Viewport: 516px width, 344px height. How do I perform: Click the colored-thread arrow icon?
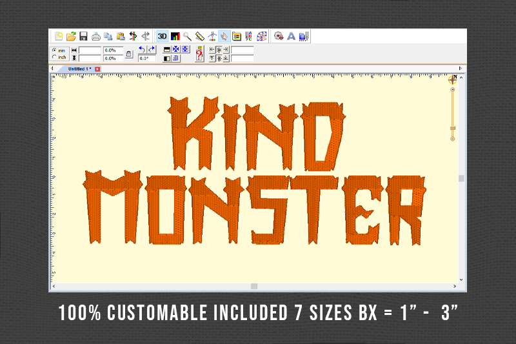[133, 36]
